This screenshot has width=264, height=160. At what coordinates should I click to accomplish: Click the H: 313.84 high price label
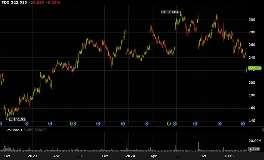(x=170, y=12)
